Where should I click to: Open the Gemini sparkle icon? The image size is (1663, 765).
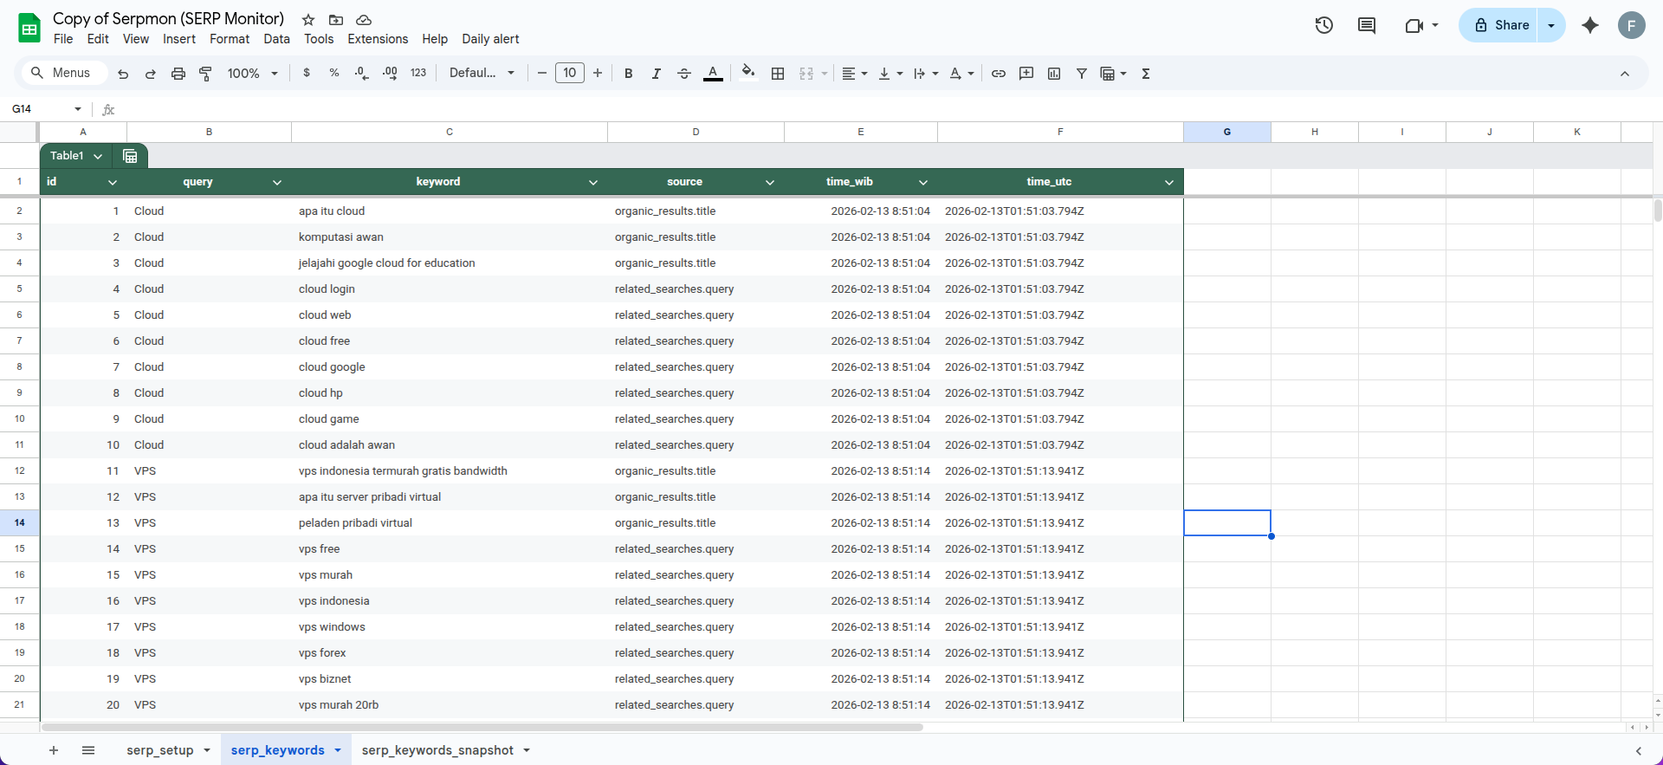coord(1589,25)
